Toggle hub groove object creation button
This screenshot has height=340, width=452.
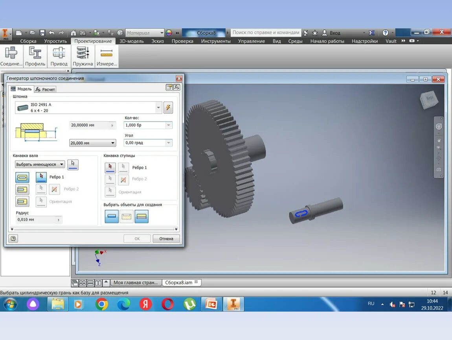[x=141, y=216]
